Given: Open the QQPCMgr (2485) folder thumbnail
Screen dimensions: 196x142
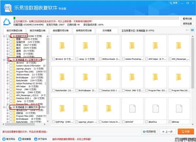Looking at the screenshot, I should point(62,108).
